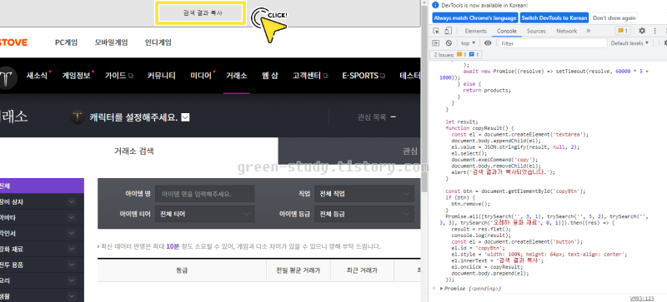Viewport: 667px width, 302px height.
Task: Click the 등급 column header
Action: pos(182,270)
